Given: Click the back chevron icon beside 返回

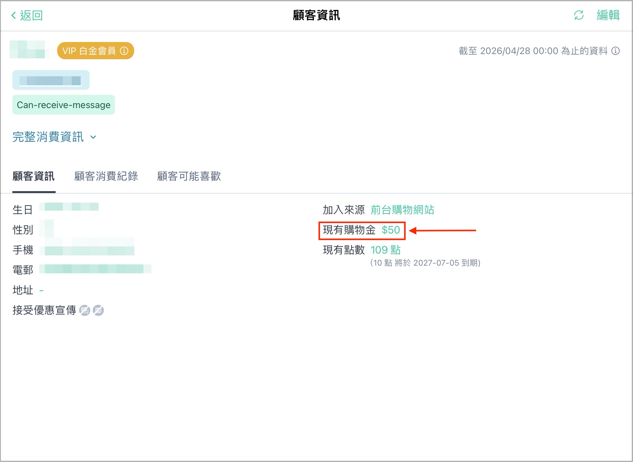Looking at the screenshot, I should click(x=14, y=15).
